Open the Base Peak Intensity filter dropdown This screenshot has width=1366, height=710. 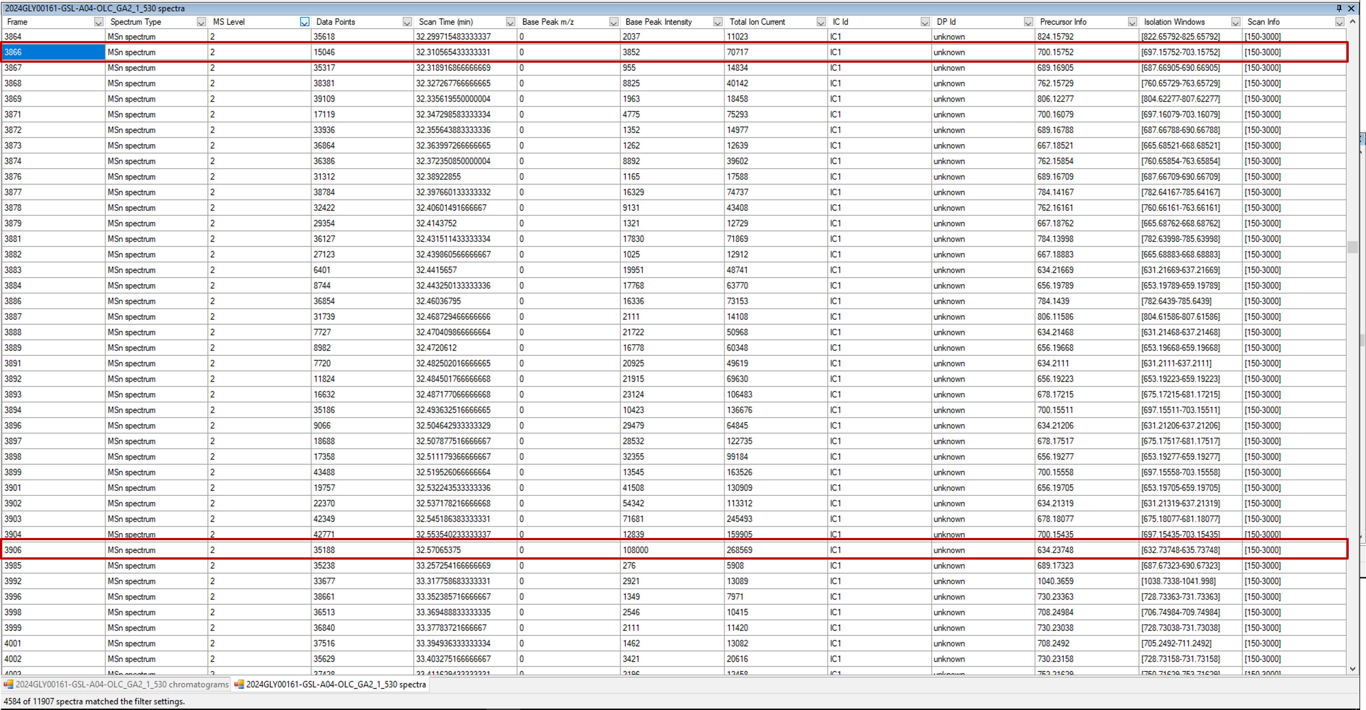(718, 22)
